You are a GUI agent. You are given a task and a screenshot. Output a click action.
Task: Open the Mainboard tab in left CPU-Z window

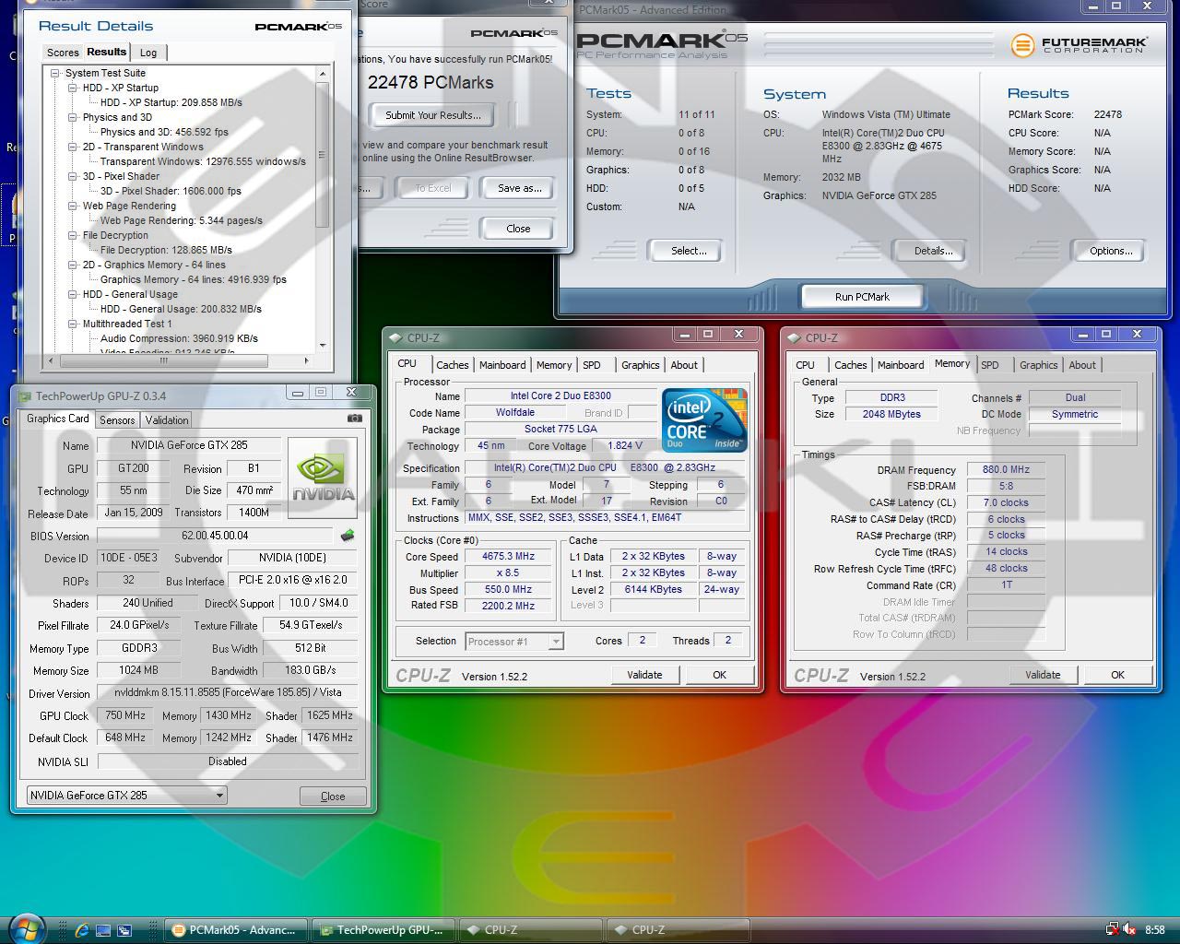click(x=502, y=365)
